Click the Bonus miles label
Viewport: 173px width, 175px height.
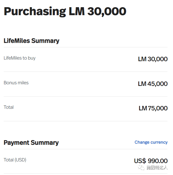tap(16, 83)
